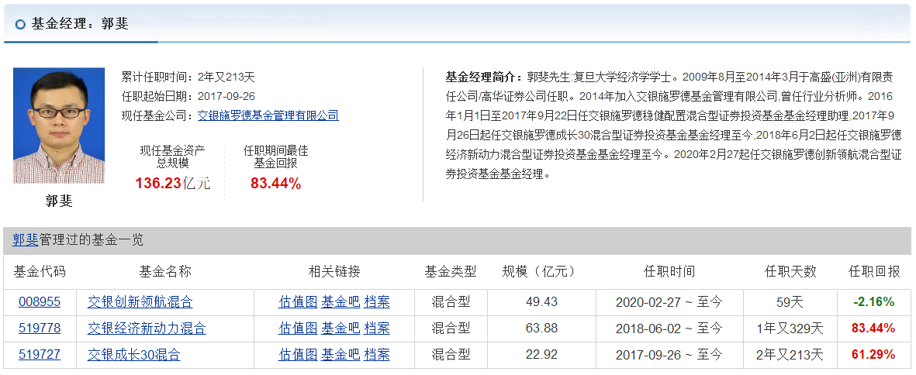The width and height of the screenshot is (916, 375).
Task: Click the 83.44% return in 519778 row
Action: pyautogui.click(x=874, y=329)
